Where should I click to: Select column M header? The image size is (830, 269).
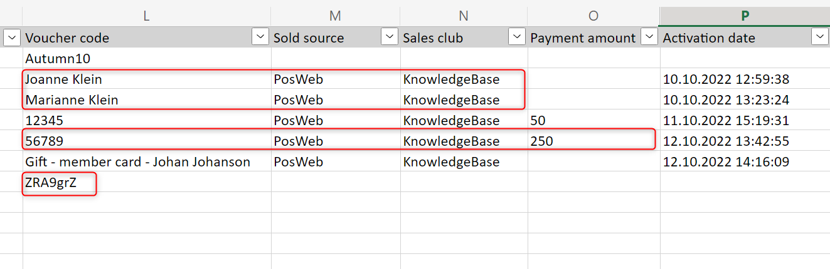pyautogui.click(x=335, y=16)
